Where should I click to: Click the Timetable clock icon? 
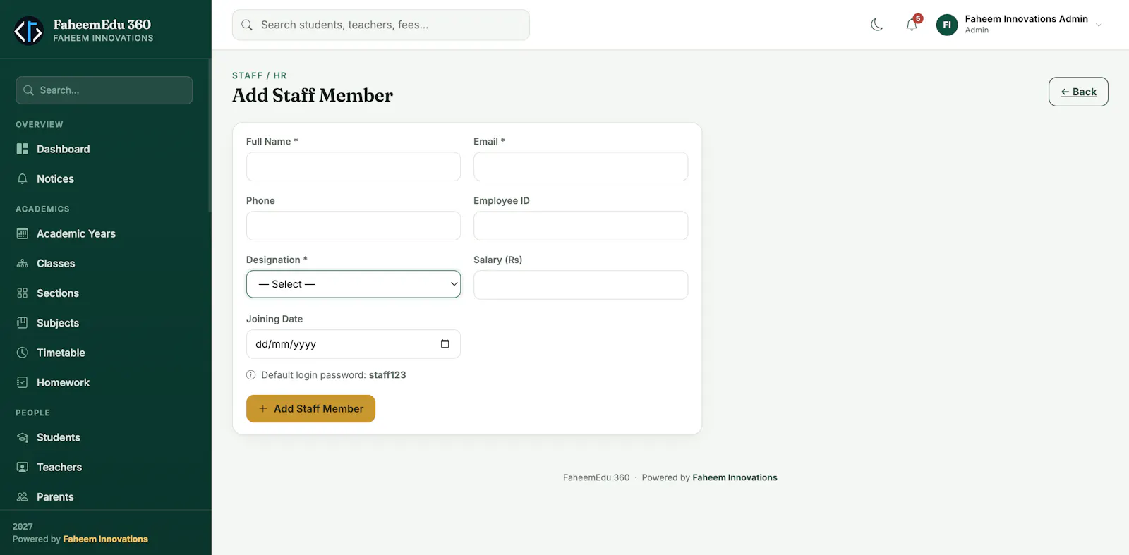click(x=23, y=353)
